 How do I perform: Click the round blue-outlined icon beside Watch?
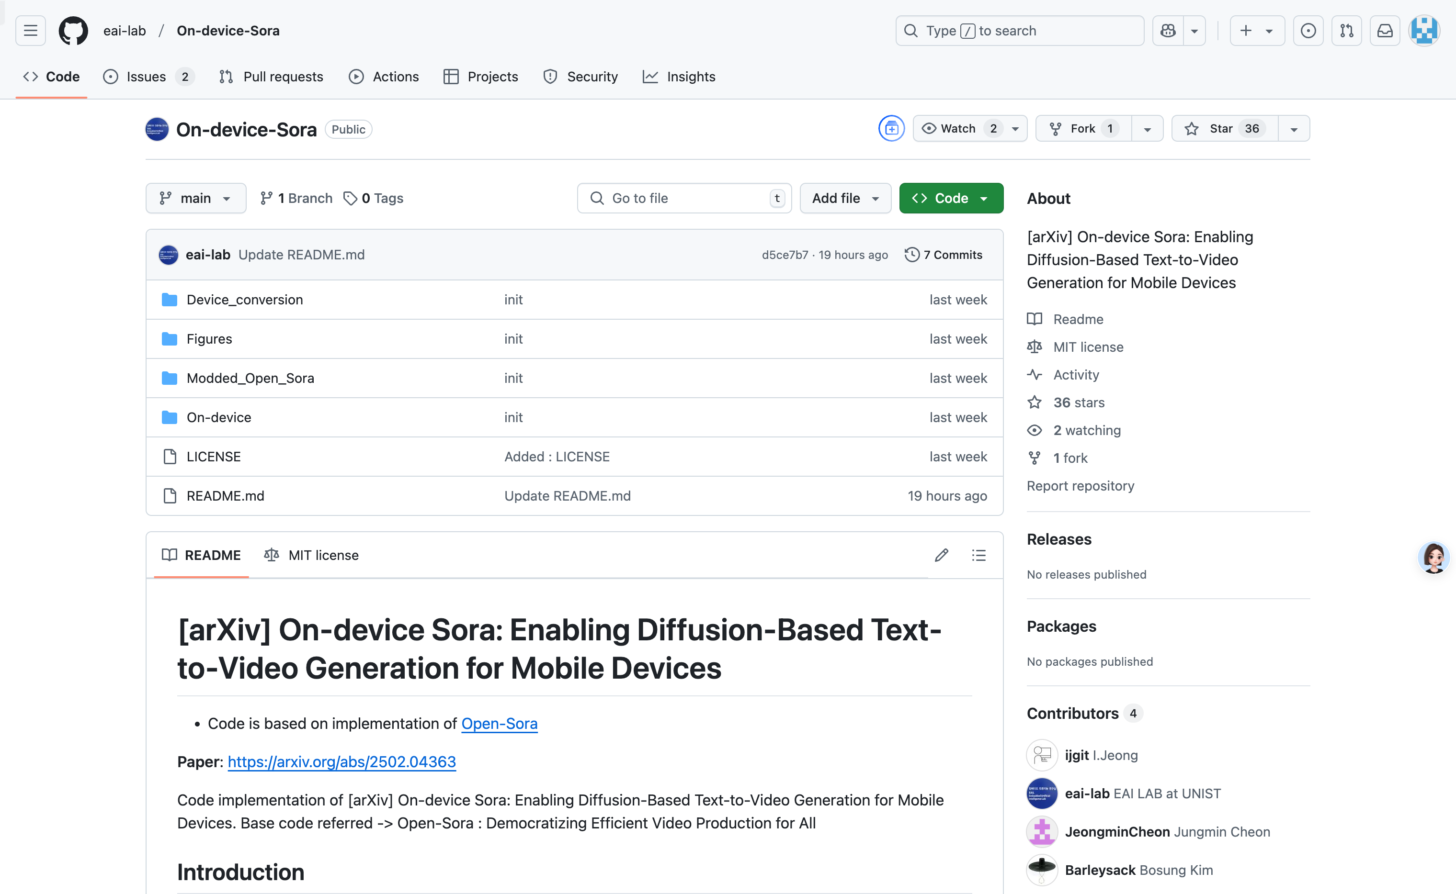tap(891, 128)
